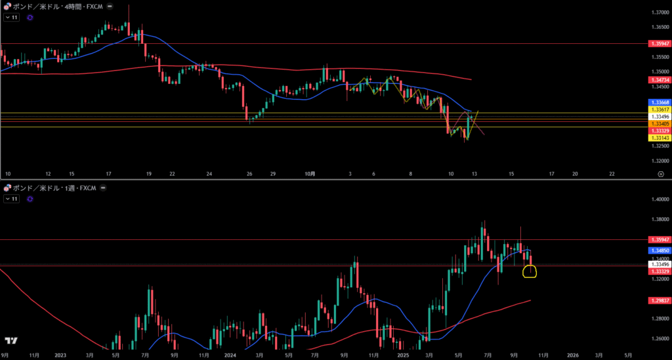Open chart settings gear on the 4-hour time axis

point(660,174)
